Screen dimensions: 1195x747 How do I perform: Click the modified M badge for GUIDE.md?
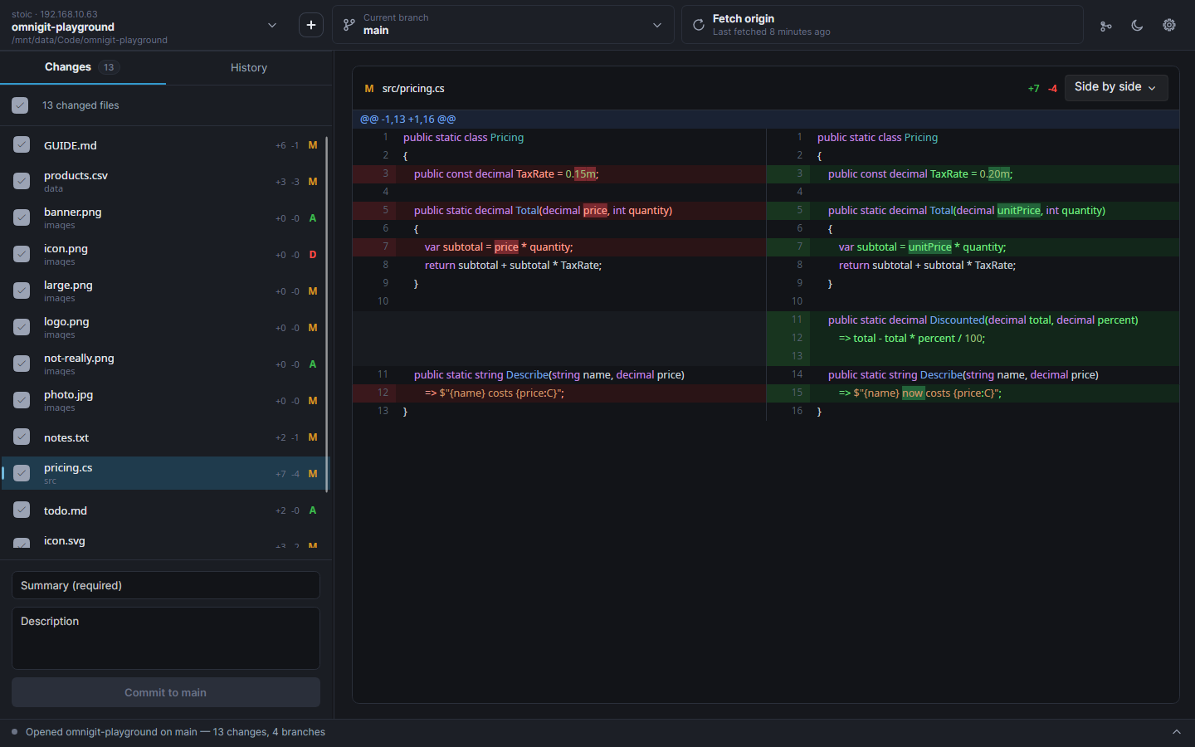click(x=313, y=145)
